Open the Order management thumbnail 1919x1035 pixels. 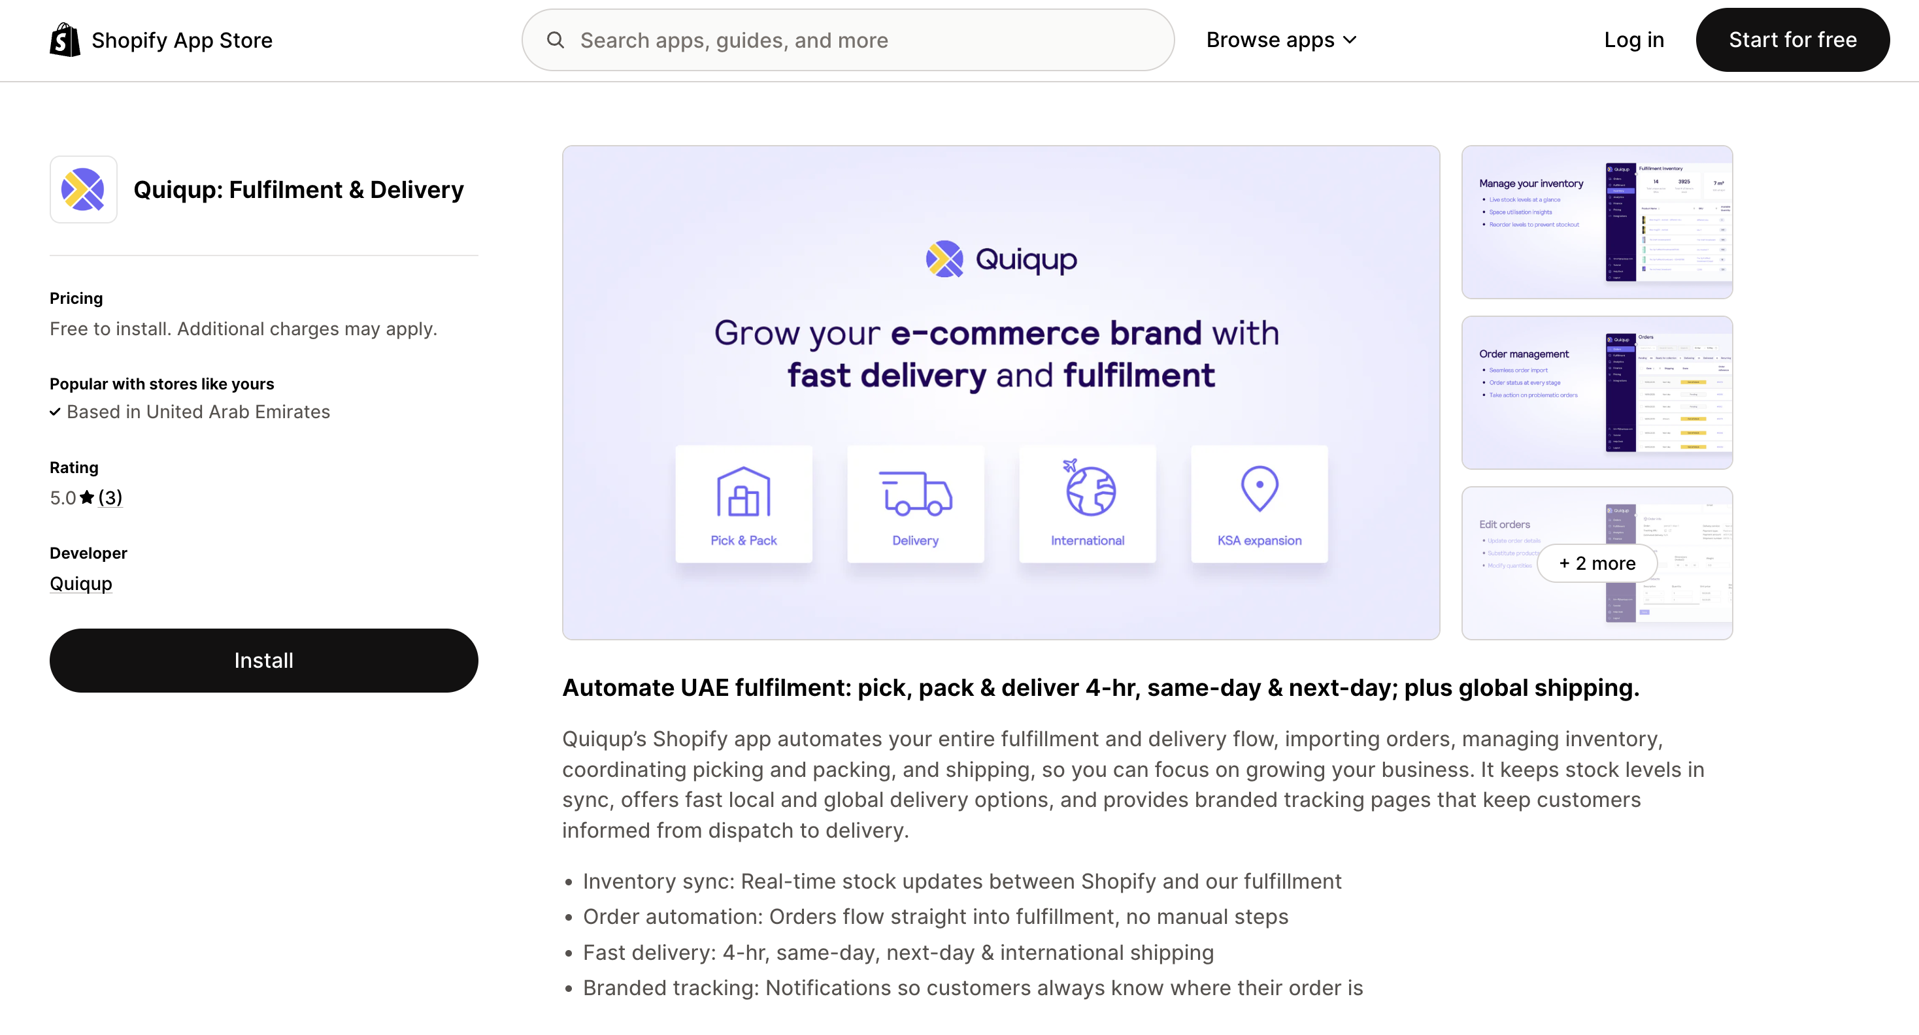point(1596,393)
